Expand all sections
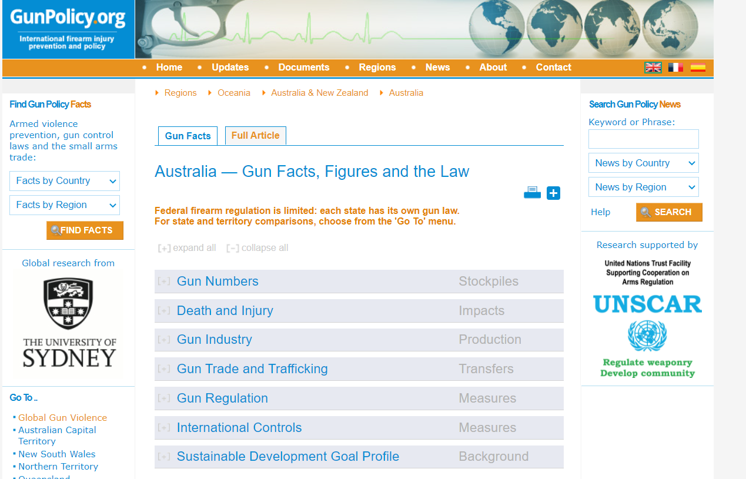746x479 pixels. coord(187,248)
